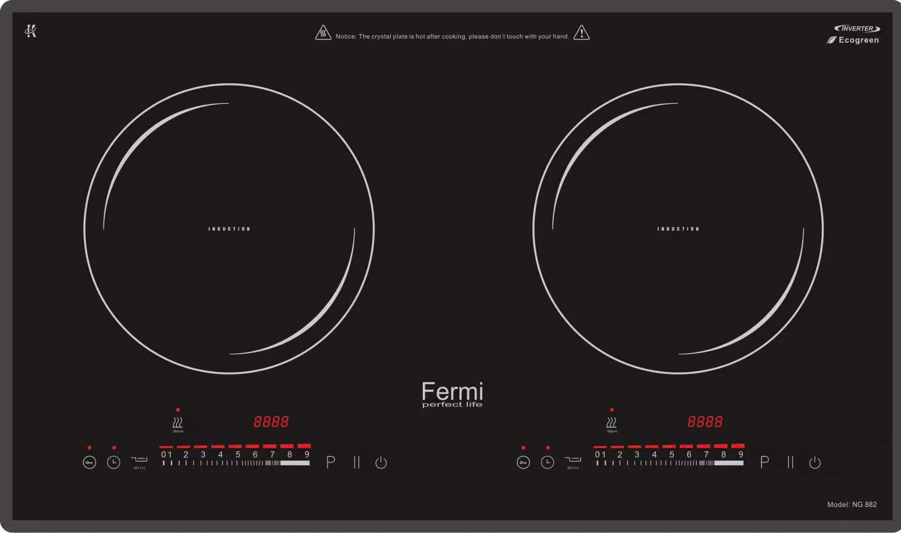Tap the left burner's P boost button
901x533 pixels.
tap(330, 462)
